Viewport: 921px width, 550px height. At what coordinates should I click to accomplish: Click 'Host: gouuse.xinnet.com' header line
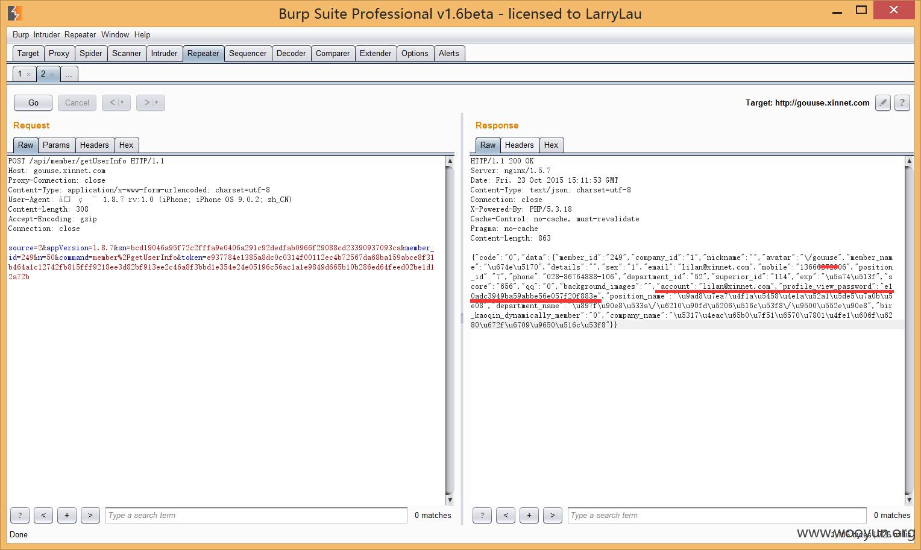(x=57, y=171)
